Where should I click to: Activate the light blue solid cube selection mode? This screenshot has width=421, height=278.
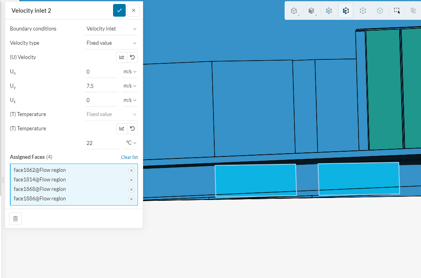(328, 11)
